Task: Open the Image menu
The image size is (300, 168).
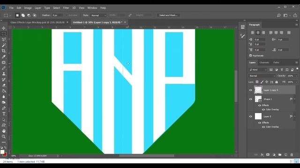Action: [x=28, y=8]
